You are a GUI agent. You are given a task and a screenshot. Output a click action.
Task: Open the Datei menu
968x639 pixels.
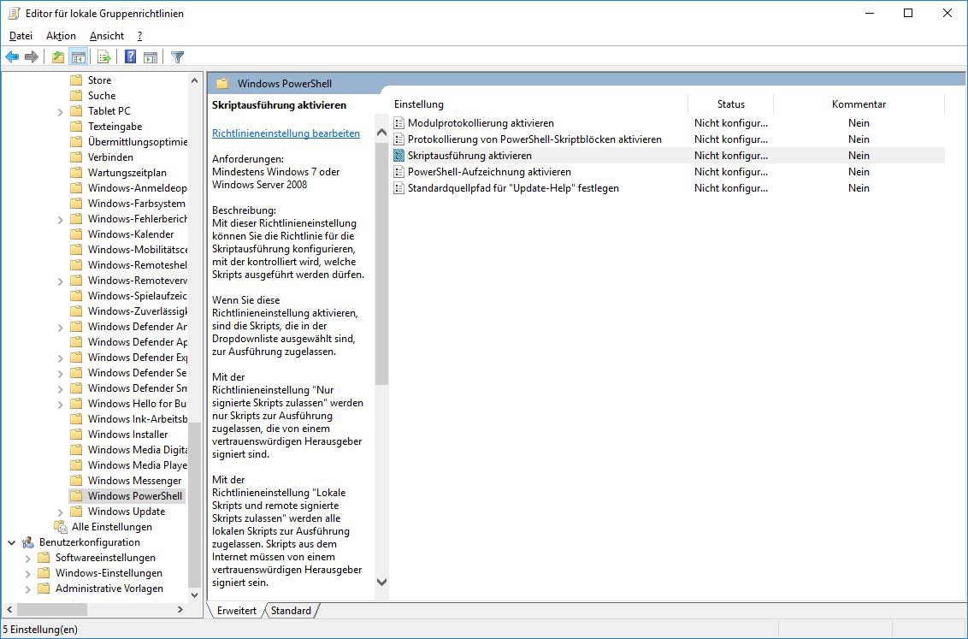click(21, 35)
